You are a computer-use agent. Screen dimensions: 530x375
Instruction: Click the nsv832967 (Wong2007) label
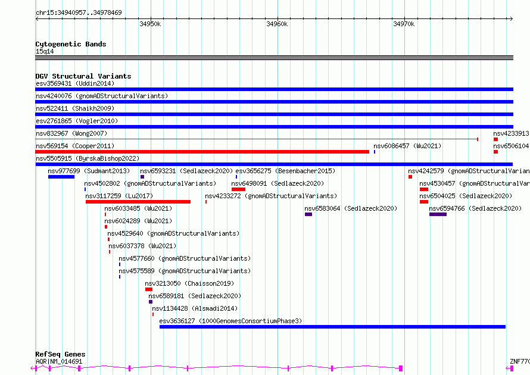(x=71, y=133)
